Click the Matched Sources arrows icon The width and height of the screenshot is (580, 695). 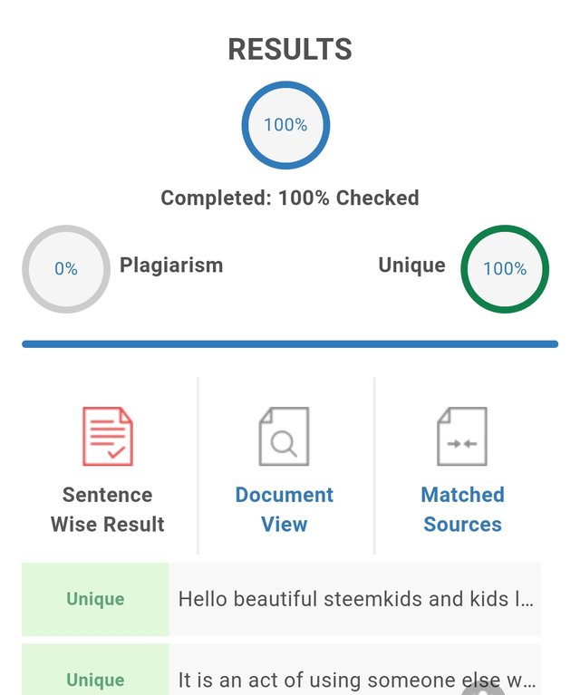pos(462,436)
